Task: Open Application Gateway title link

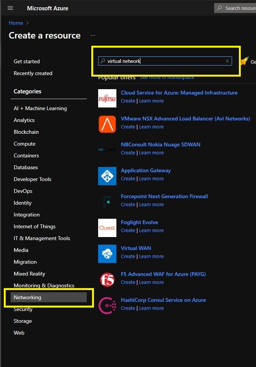Action: coord(146,171)
